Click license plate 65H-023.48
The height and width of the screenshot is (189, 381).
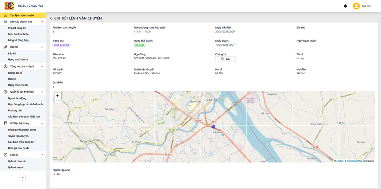pos(59,58)
